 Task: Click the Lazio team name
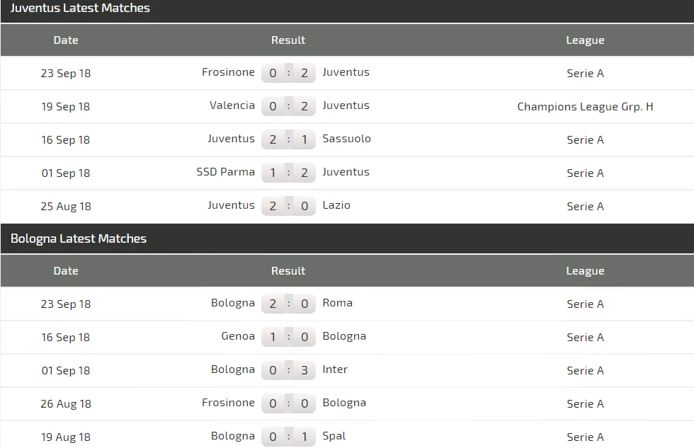point(336,205)
